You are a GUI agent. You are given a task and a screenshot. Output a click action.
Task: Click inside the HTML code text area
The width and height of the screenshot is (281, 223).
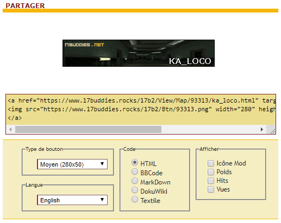click(141, 110)
